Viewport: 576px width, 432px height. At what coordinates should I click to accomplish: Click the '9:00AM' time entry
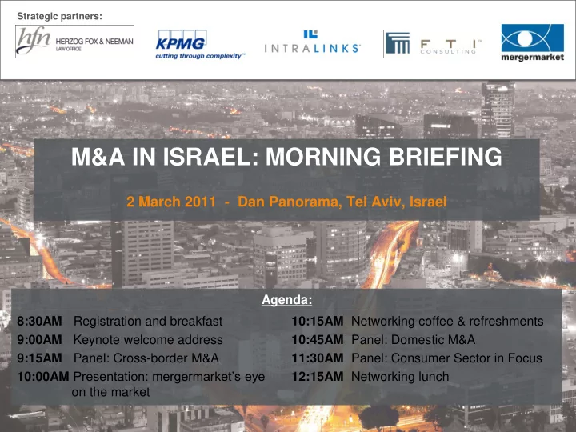tap(39, 339)
